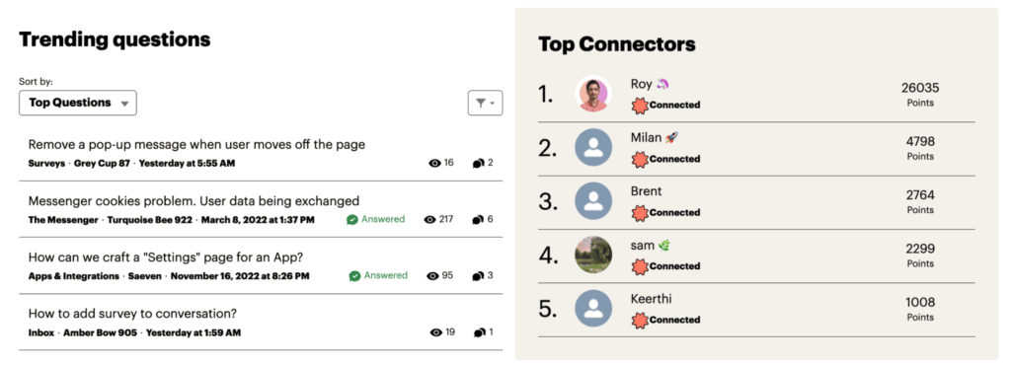Open sam's landscape profile photo

tap(593, 255)
